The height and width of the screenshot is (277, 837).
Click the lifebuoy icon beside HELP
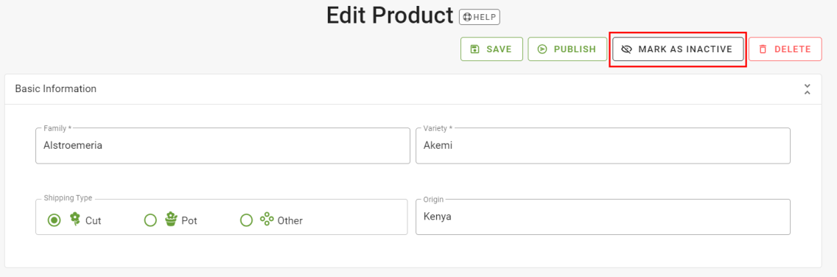[x=467, y=17]
